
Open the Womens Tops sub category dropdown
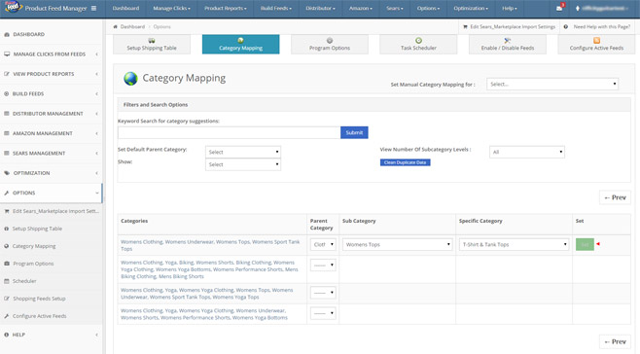pos(398,244)
